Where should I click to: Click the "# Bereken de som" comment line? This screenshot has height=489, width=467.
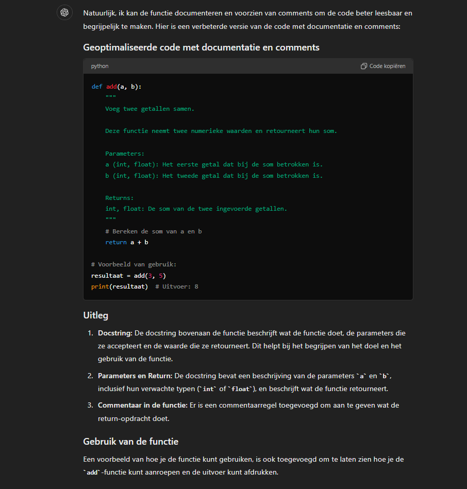tap(153, 231)
